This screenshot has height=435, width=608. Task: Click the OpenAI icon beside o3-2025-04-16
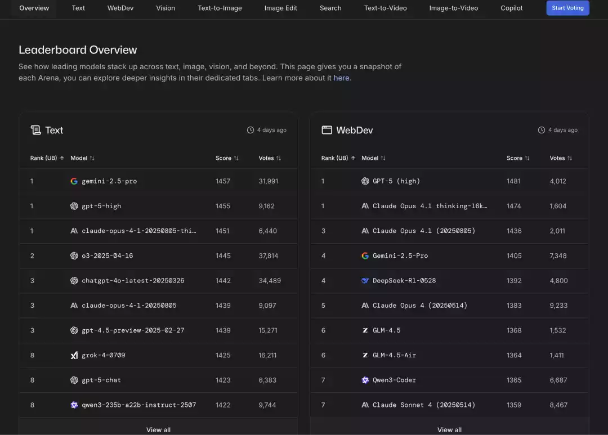[x=74, y=255]
